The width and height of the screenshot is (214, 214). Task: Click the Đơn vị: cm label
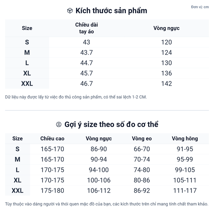pyautogui.click(x=200, y=7)
